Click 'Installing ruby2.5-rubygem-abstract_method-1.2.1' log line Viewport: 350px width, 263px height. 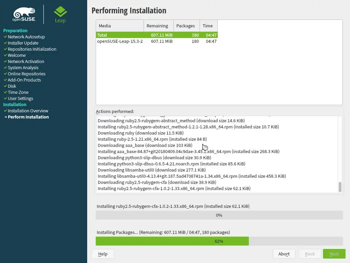188,127
